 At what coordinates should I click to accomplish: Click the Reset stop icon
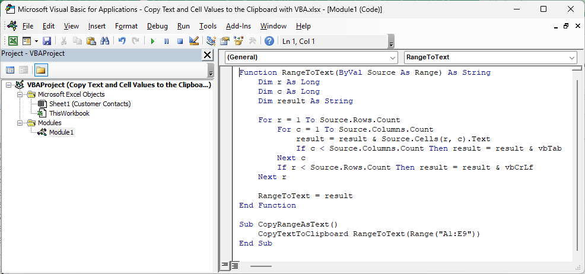point(180,41)
